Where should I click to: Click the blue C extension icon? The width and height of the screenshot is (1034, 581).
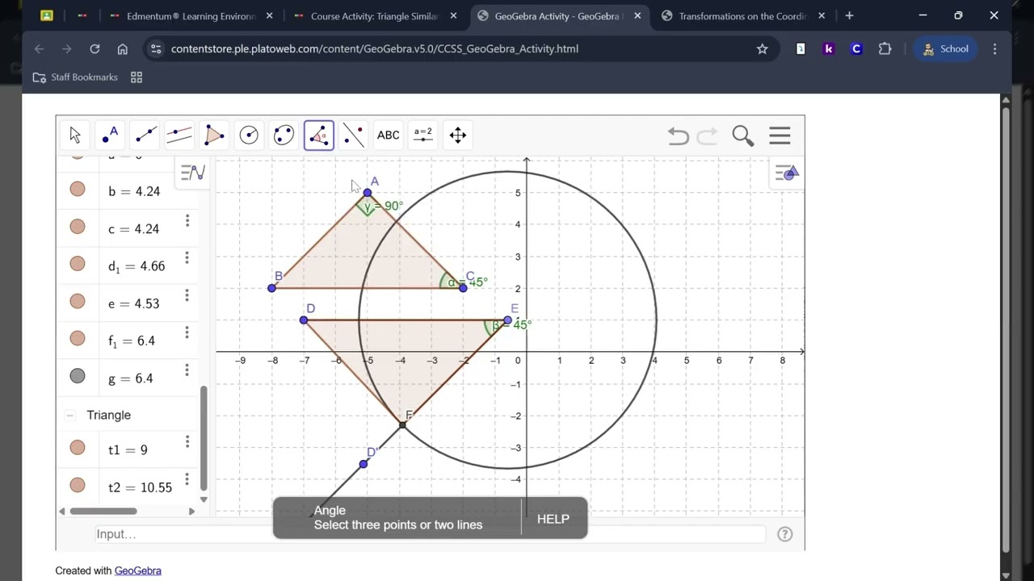click(856, 48)
